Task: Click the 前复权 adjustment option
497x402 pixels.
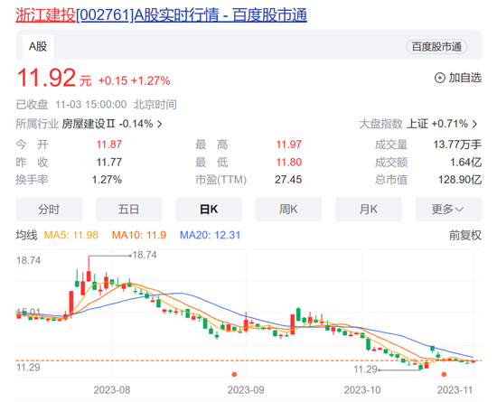Action: point(465,235)
